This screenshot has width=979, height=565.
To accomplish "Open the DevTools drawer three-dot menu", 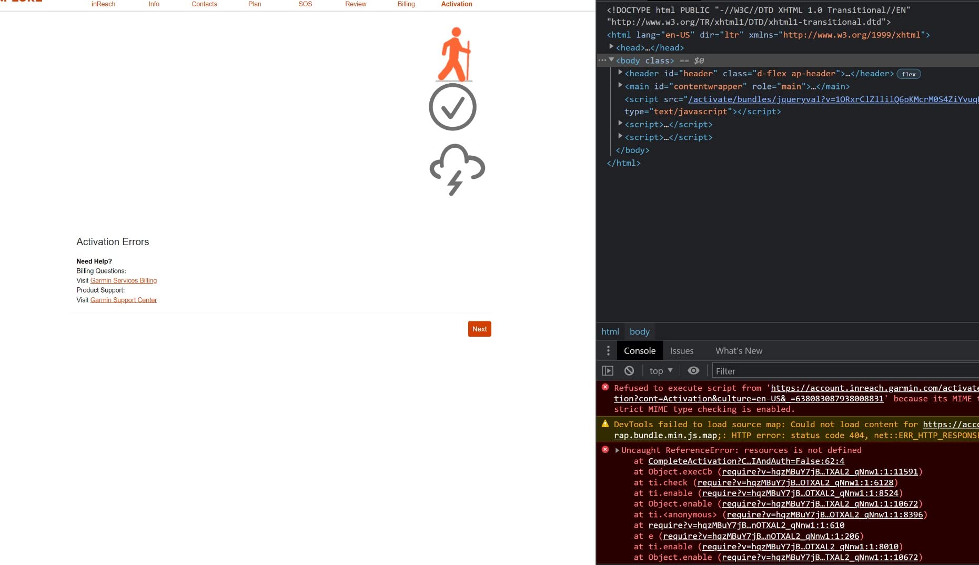I will (x=608, y=351).
